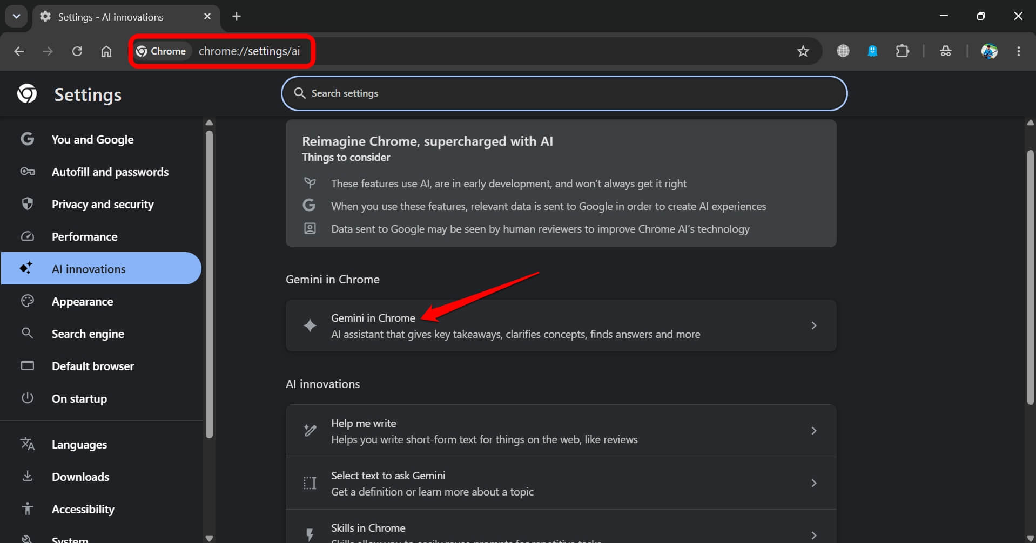Open Privacy and security settings
Image resolution: width=1036 pixels, height=543 pixels.
tap(101, 204)
